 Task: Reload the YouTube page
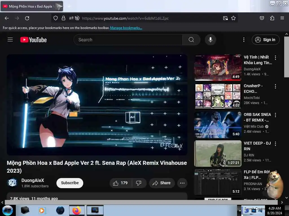27,18
